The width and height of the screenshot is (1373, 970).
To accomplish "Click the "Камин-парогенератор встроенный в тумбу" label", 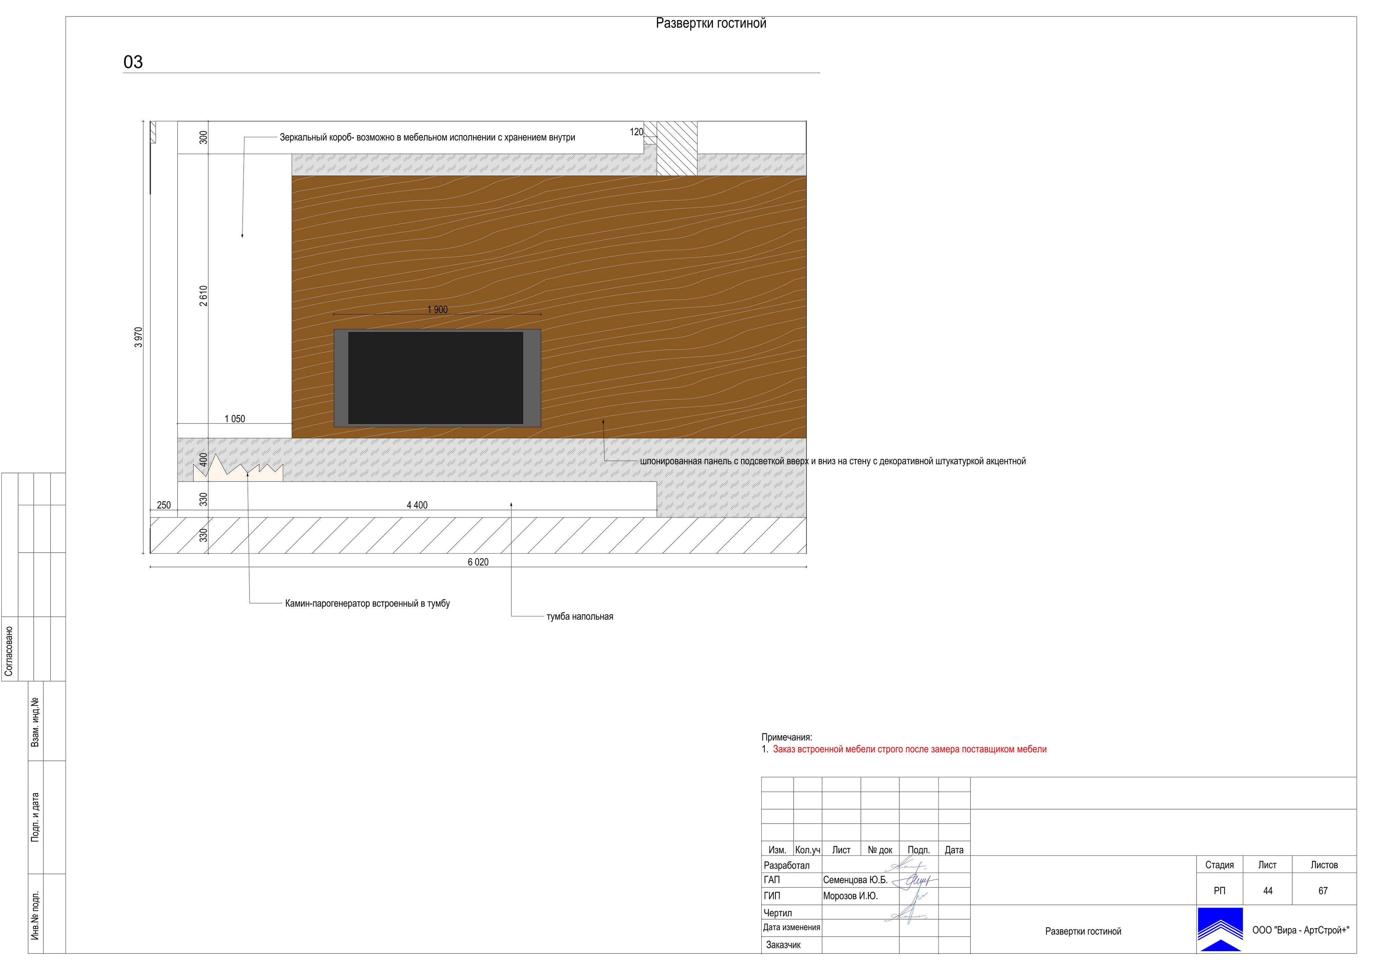I will pyautogui.click(x=367, y=604).
